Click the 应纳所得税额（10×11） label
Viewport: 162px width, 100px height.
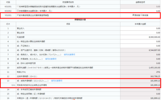[27, 76]
